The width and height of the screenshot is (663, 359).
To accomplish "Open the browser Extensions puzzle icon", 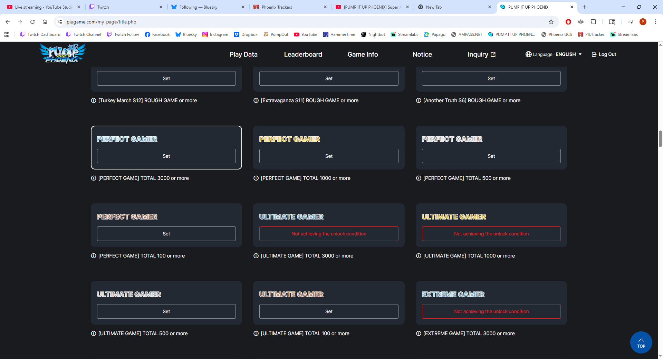I will [593, 22].
